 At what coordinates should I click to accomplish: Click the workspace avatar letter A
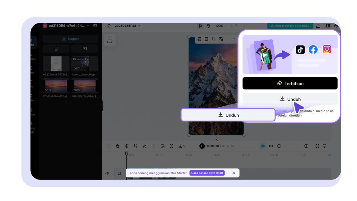[x=45, y=26]
